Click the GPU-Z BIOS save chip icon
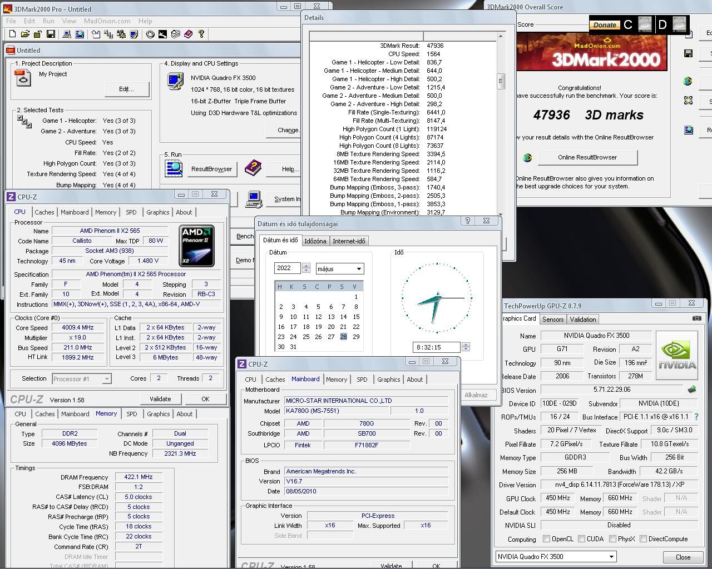 click(693, 390)
